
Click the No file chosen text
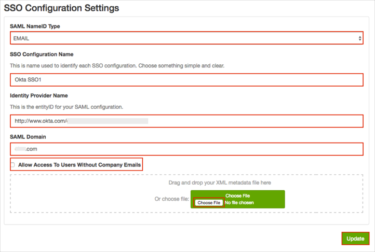click(x=239, y=203)
